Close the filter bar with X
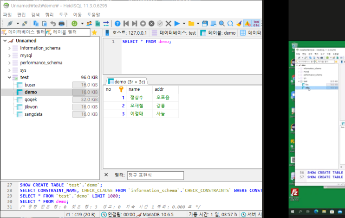Viewport: 345px width, 218px height. point(106,175)
